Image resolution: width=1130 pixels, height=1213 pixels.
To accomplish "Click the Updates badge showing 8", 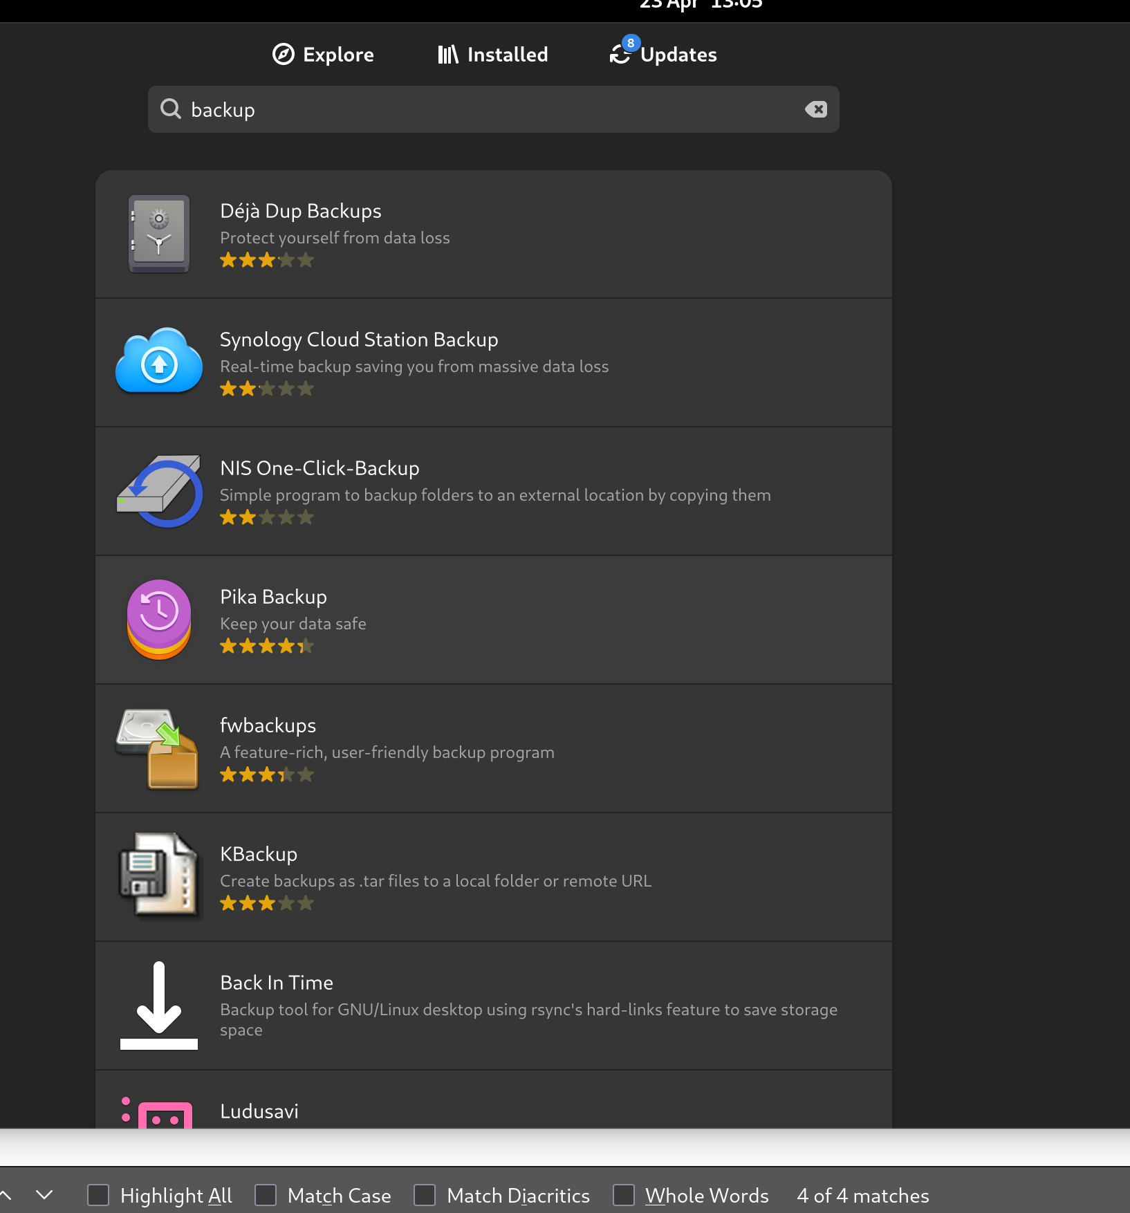I will [x=631, y=43].
